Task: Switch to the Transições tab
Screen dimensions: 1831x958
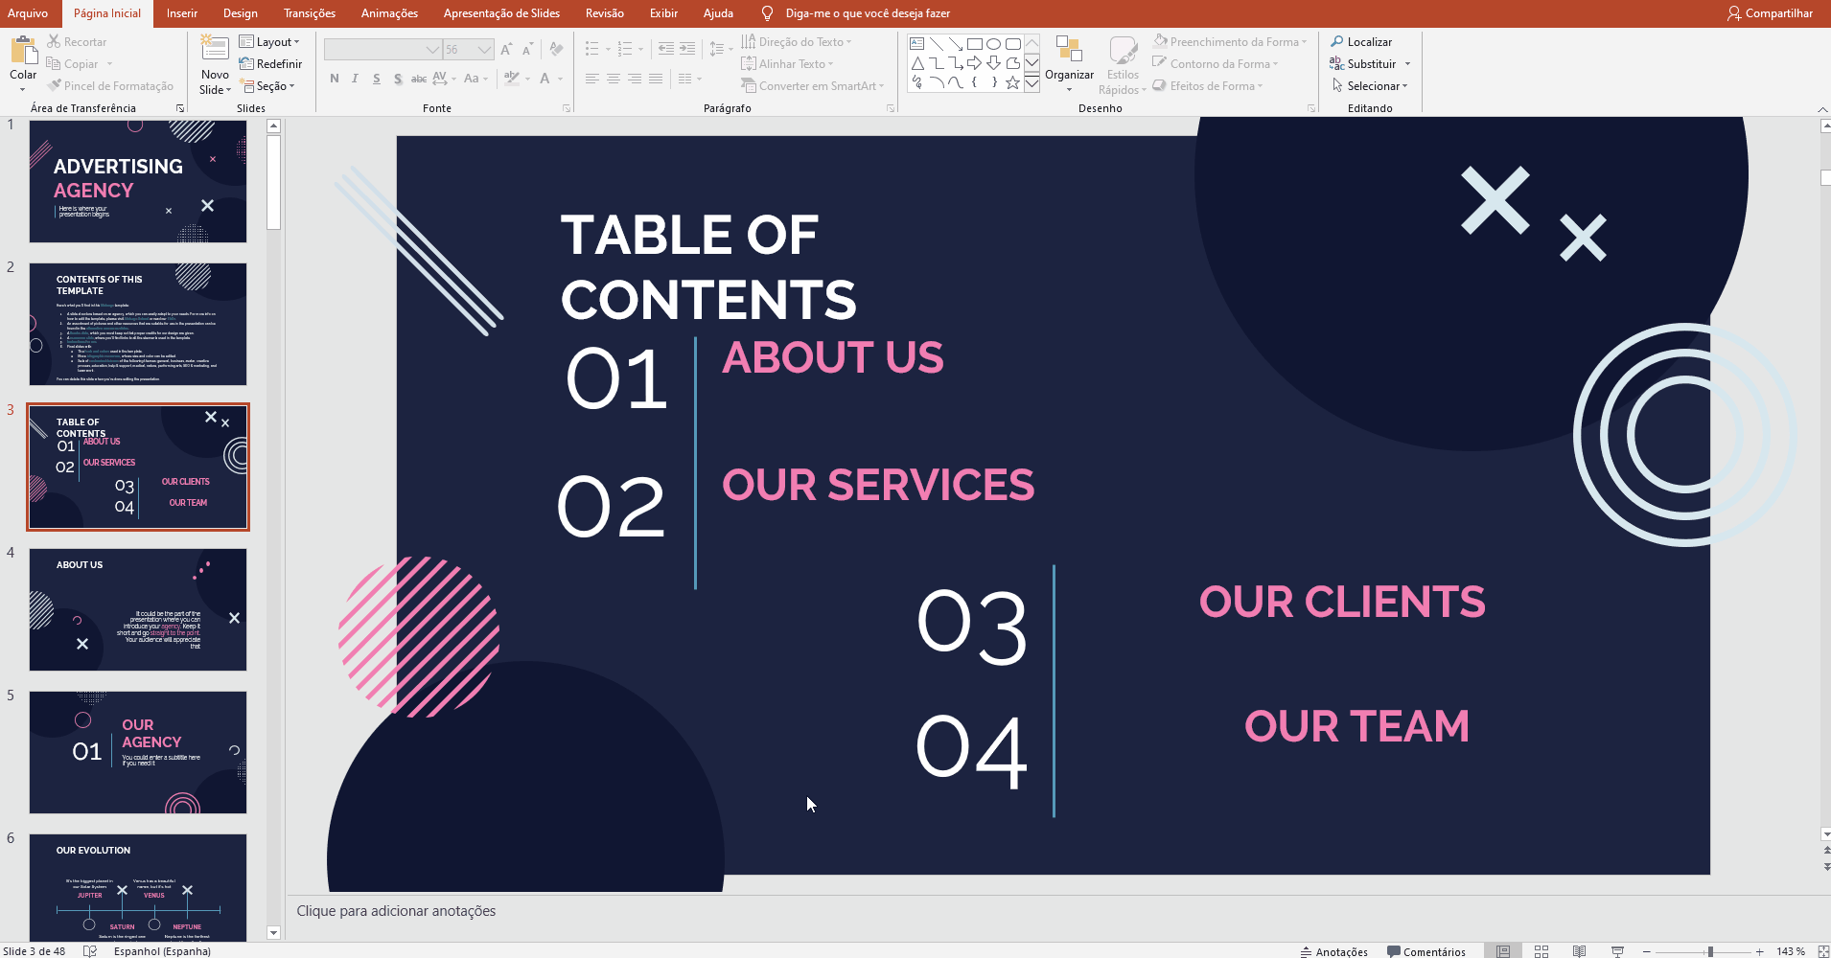Action: click(310, 13)
